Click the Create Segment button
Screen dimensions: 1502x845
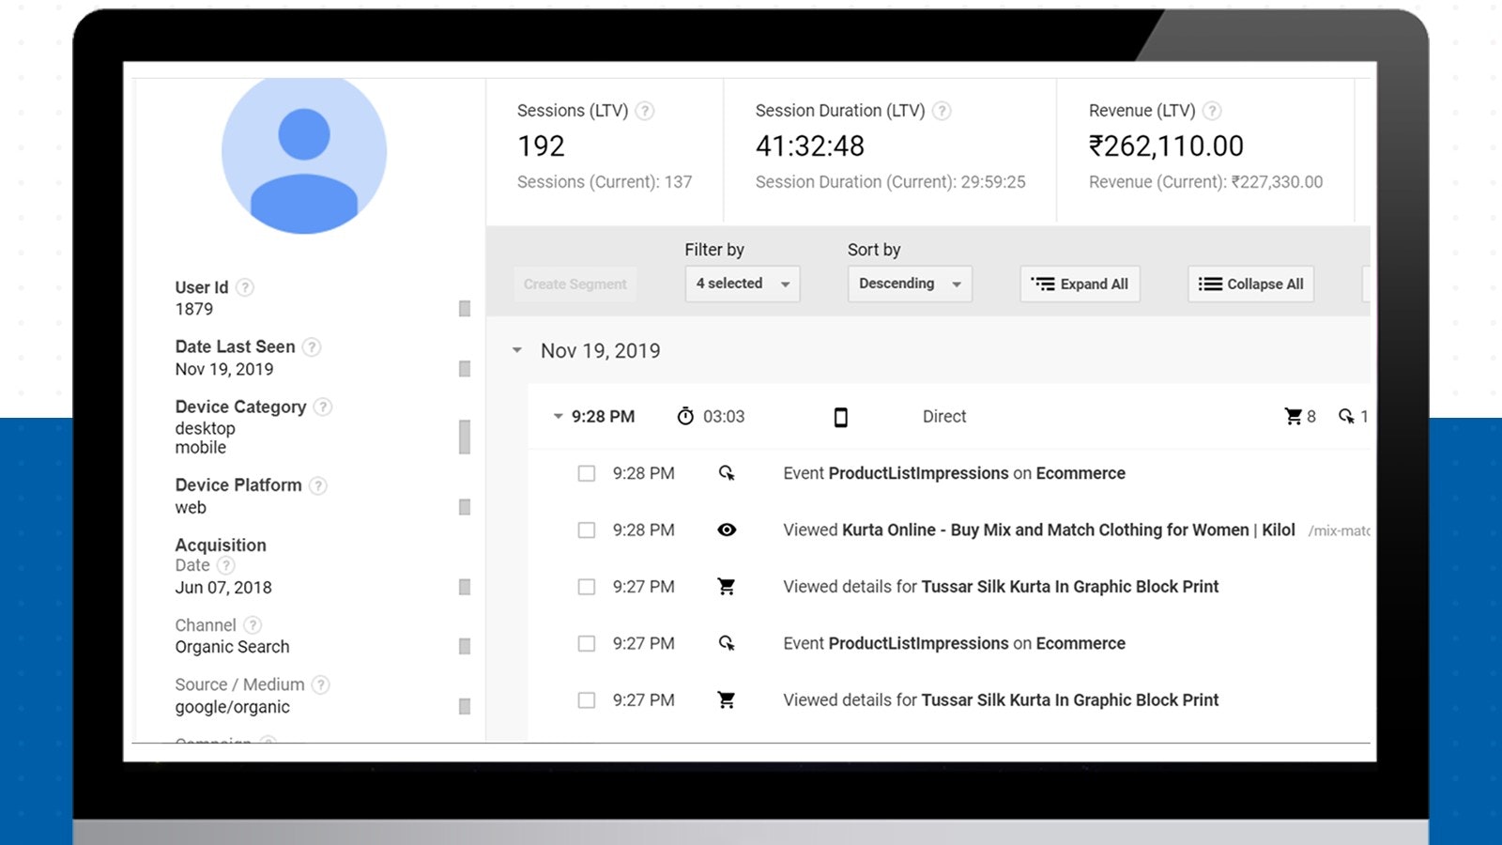pyautogui.click(x=575, y=284)
